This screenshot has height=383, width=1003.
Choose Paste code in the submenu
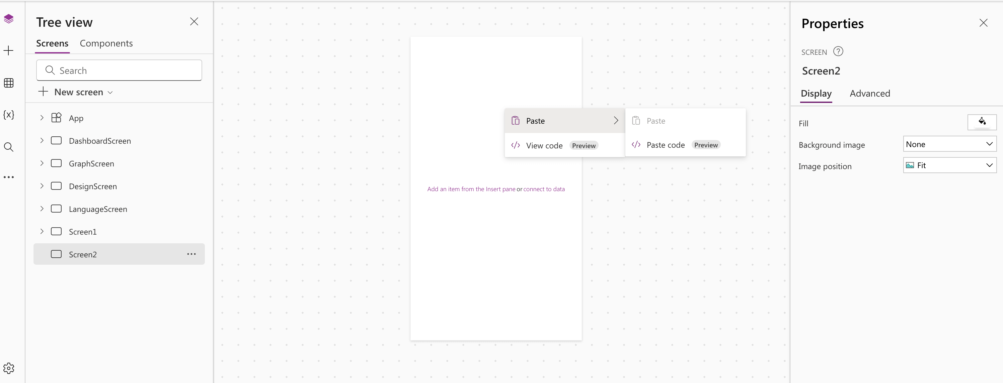(x=685, y=145)
